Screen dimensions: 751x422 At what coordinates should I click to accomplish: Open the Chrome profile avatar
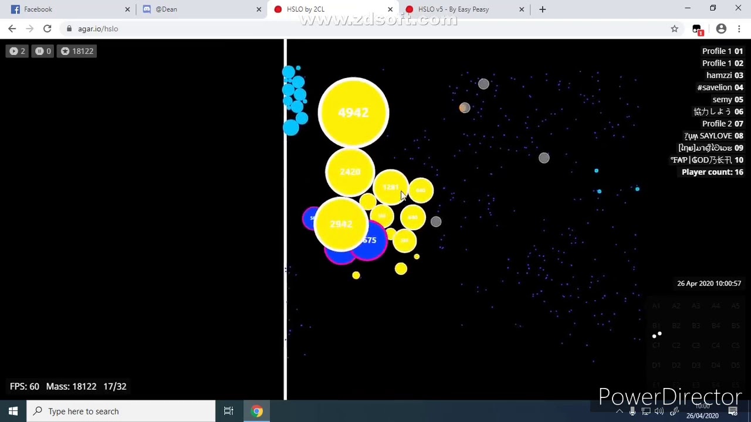coord(721,29)
